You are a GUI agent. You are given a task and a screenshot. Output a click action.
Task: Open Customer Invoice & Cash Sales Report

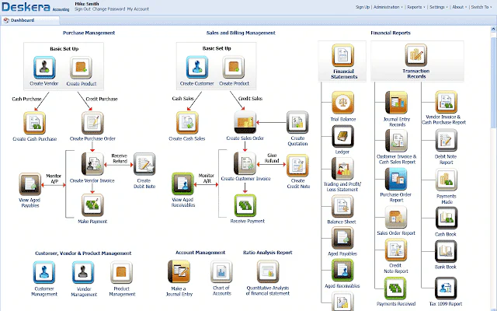click(396, 141)
